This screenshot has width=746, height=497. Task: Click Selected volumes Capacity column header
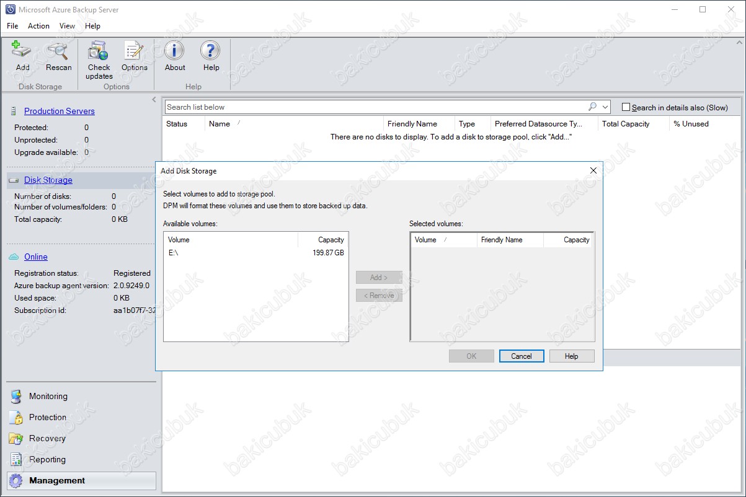pos(568,240)
